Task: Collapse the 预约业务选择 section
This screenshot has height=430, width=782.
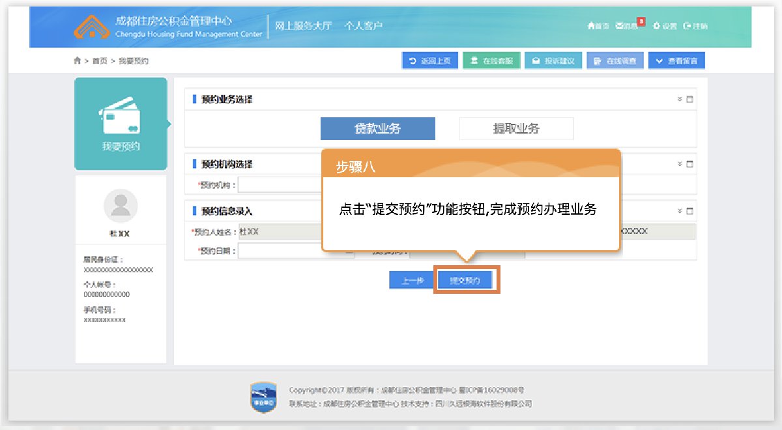Action: [680, 100]
